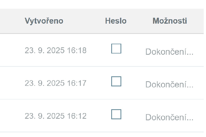Viewport: 206px width, 137px height.
Task: Open Dokončení... link in the 16:17 row
Action: coord(169,84)
